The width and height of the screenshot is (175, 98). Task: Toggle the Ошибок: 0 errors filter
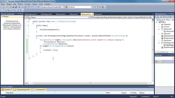7,90
